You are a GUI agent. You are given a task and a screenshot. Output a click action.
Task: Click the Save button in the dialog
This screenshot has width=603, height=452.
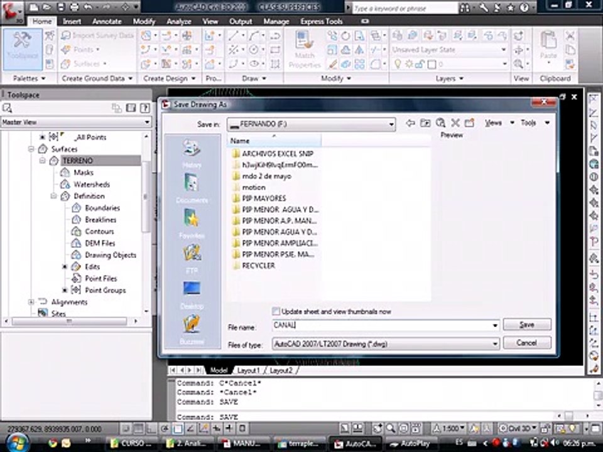click(527, 325)
